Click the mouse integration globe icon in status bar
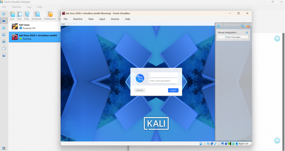The image size is (285, 151). [x=233, y=144]
